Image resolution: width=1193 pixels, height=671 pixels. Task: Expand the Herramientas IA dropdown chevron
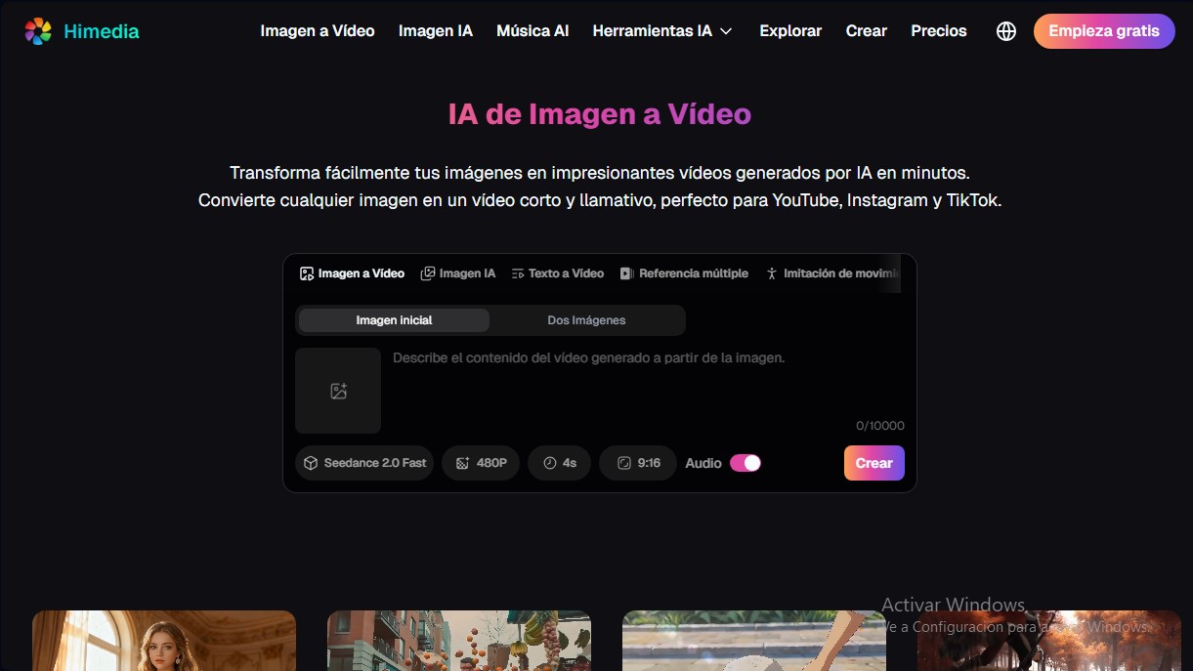click(726, 31)
